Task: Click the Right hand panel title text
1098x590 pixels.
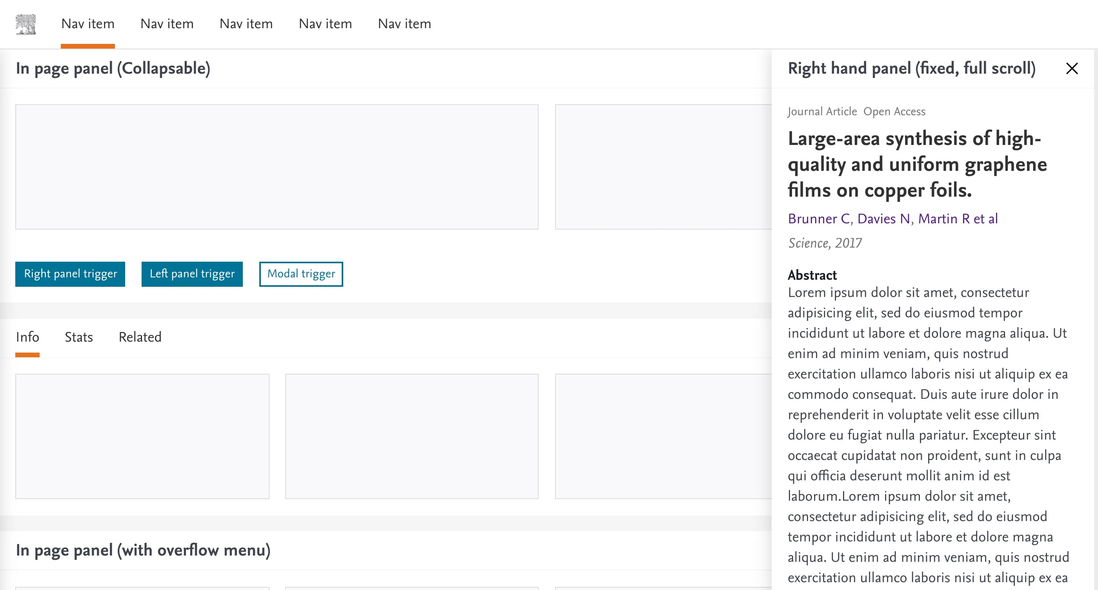Action: click(x=911, y=68)
